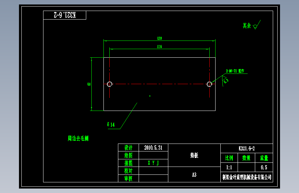This screenshot has height=193, width=299.
Task: Click the company name 朝阳金叶重型机械设备有限公司
Action: coord(247,177)
